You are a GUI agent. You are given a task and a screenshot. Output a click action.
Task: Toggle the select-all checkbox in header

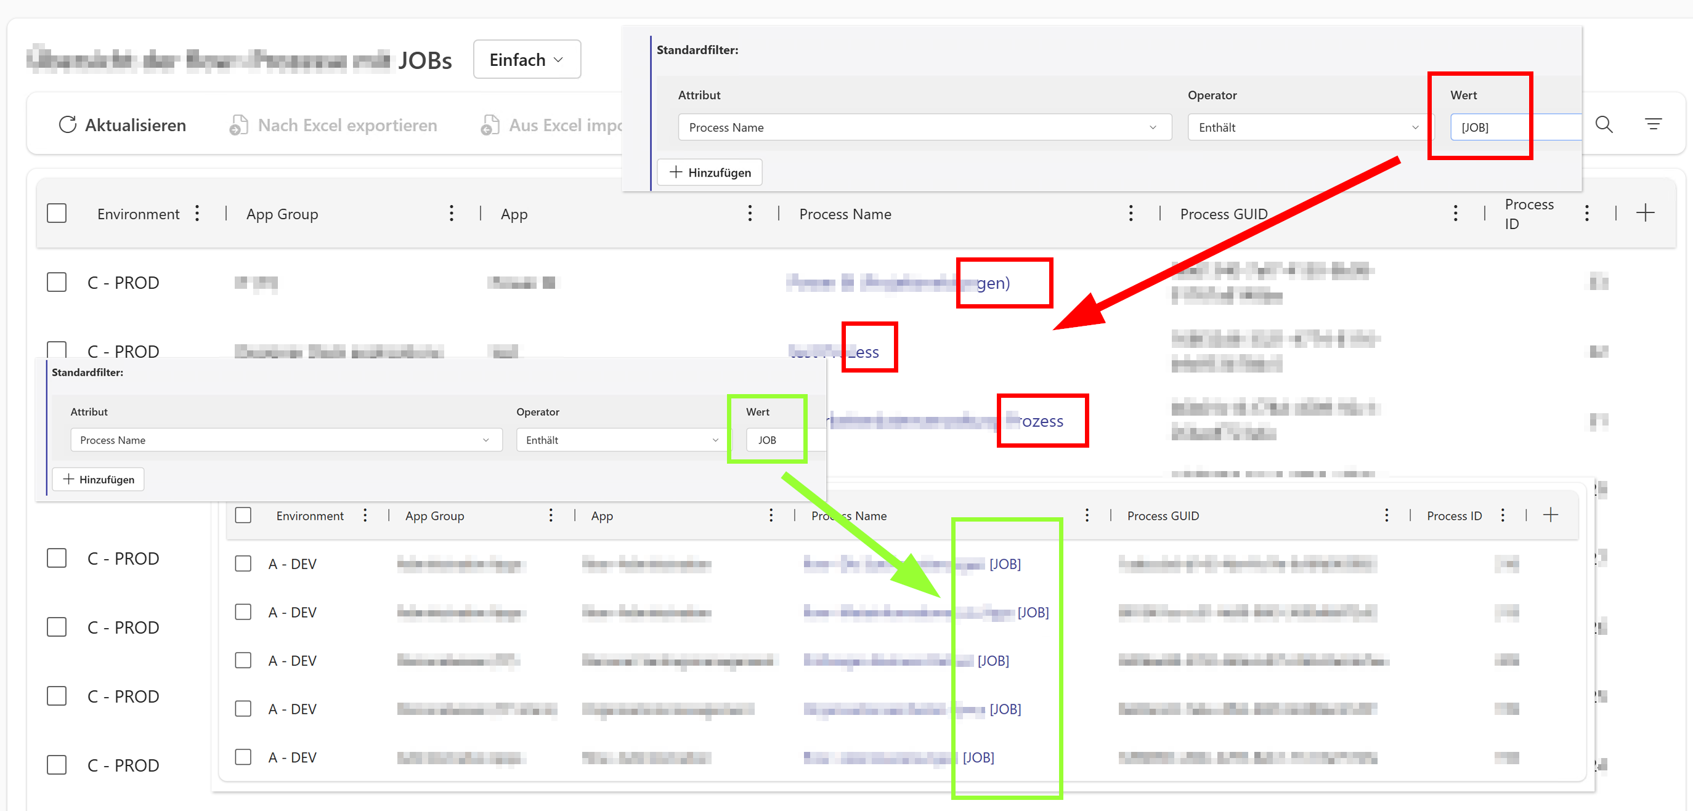pyautogui.click(x=57, y=214)
